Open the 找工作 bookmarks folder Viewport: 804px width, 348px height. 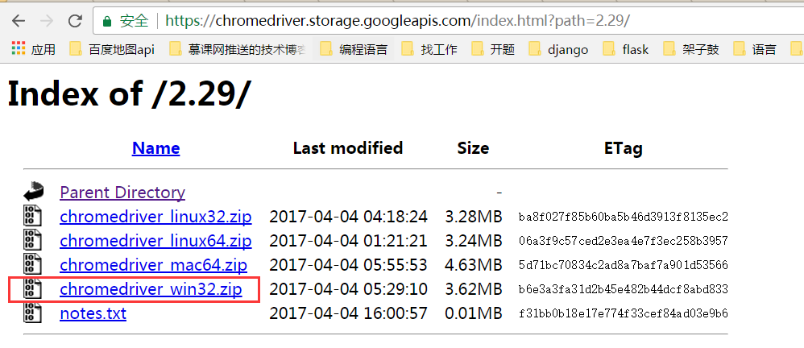coord(429,49)
